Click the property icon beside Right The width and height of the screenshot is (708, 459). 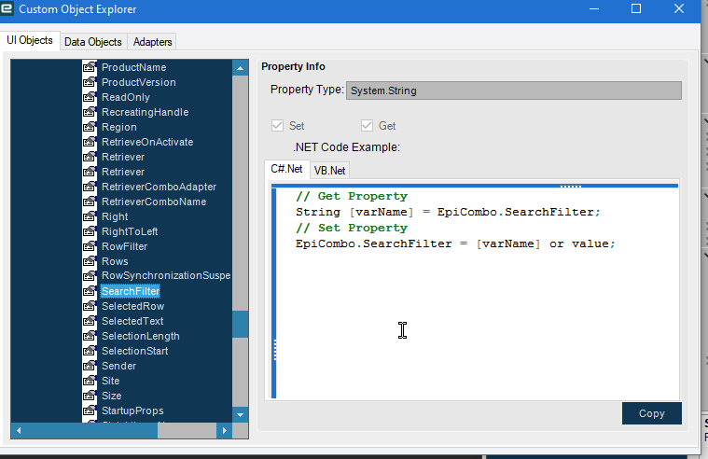[90, 216]
